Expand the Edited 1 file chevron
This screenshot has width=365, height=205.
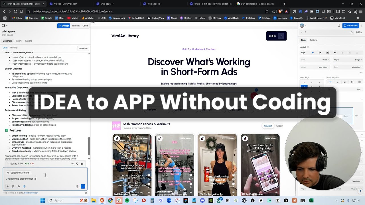point(7,164)
